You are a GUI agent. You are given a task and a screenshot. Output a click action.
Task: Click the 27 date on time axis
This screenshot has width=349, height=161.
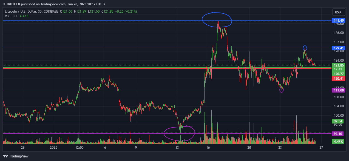tap(321, 148)
